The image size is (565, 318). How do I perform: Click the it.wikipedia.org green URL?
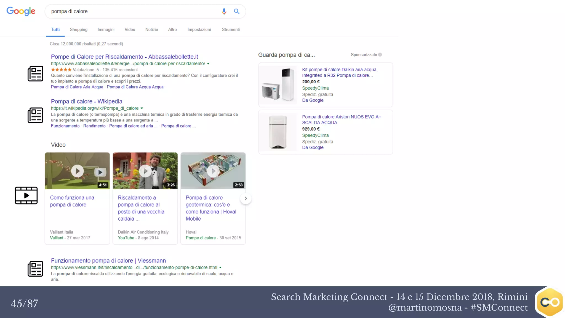tap(95, 108)
